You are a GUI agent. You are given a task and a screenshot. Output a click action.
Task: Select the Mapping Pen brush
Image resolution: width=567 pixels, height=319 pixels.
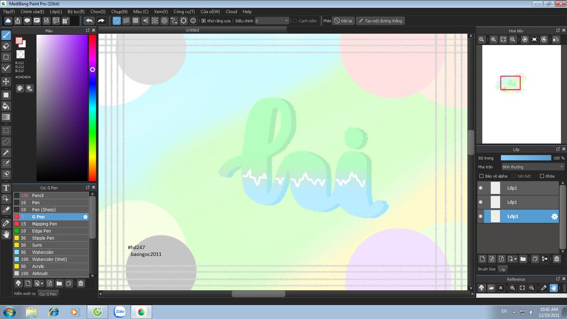(x=51, y=224)
